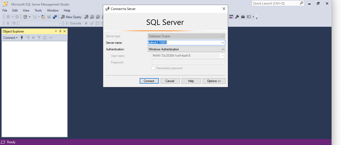Open the File menu

(x=5, y=10)
